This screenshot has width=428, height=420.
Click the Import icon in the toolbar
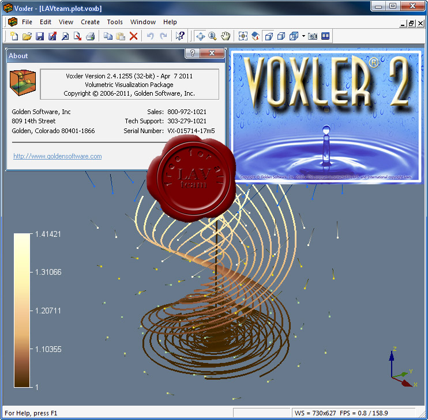65,36
